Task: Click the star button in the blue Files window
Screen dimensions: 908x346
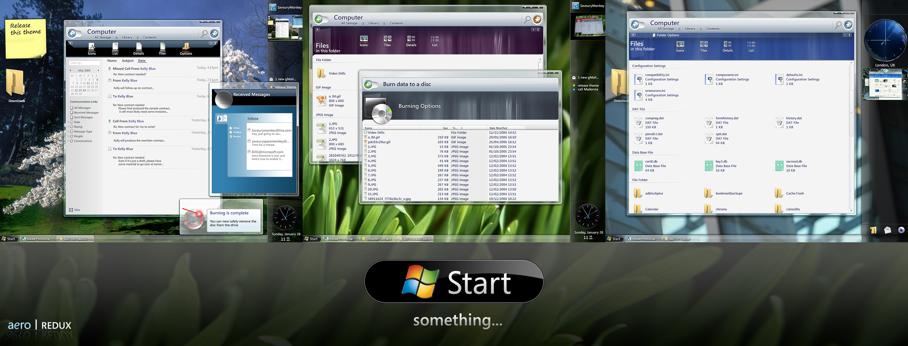Action: [849, 25]
